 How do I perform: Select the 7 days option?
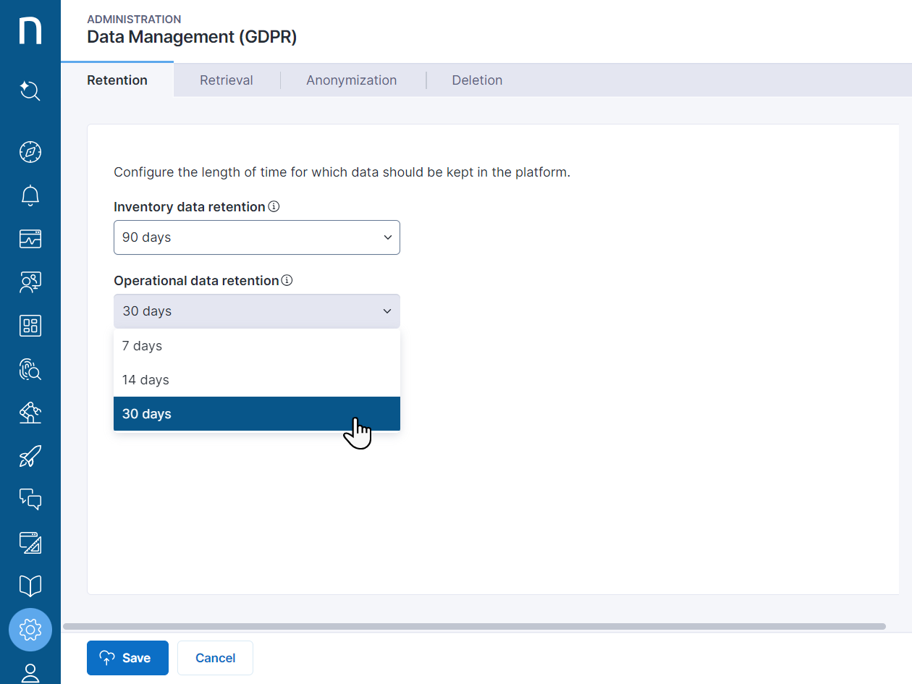(256, 346)
